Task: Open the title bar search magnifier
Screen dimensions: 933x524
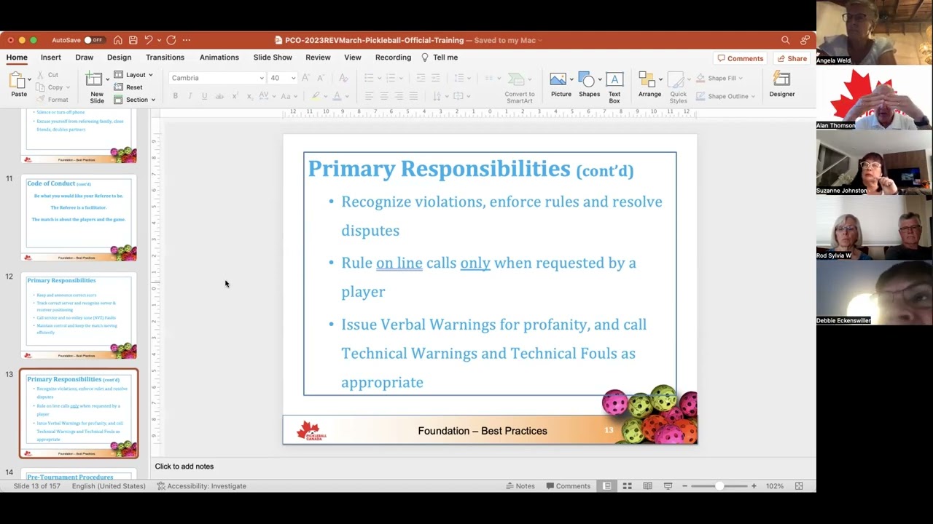Action: [785, 40]
